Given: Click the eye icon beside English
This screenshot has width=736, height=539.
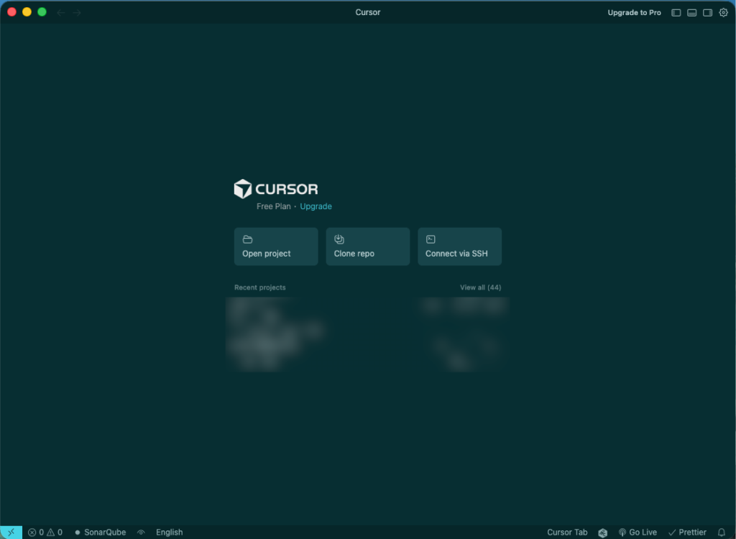Looking at the screenshot, I should pyautogui.click(x=141, y=533).
